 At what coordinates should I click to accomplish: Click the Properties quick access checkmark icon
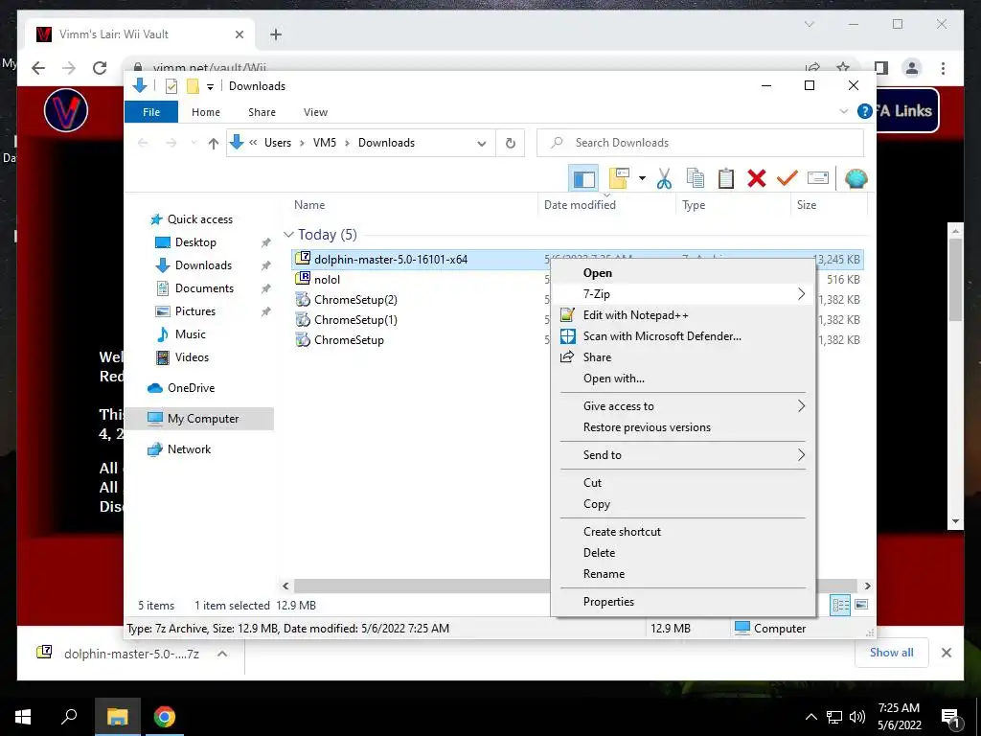[171, 86]
